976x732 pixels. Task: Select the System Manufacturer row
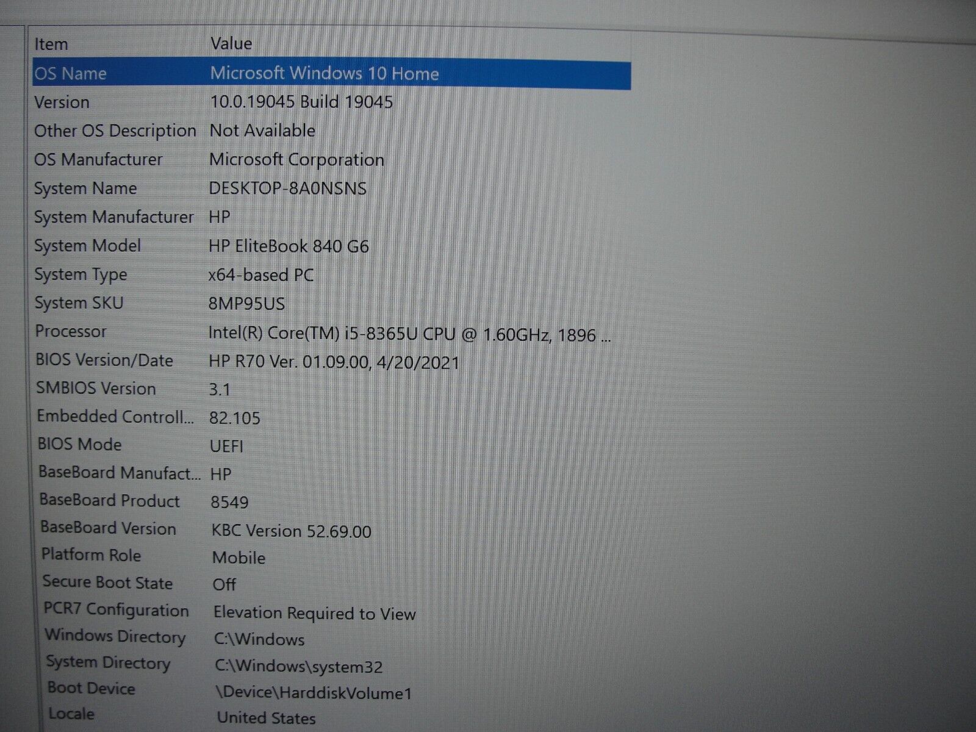113,217
